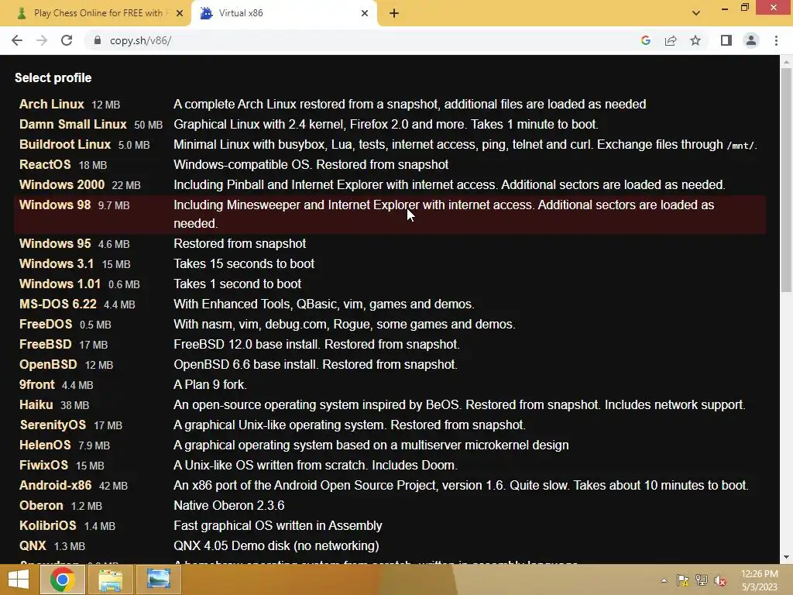The image size is (793, 595).
Task: Select the Windows 98 profile
Action: [x=55, y=205]
